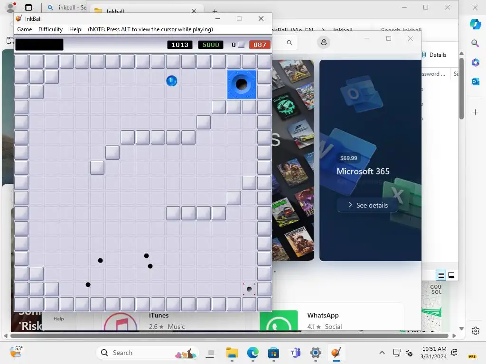Image resolution: width=486 pixels, height=364 pixels.
Task: Open Task View from the taskbar
Action: 211,353
